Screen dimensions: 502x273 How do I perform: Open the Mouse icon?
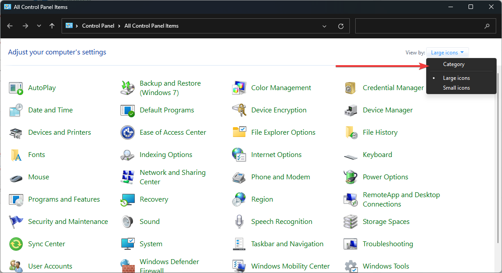coord(16,178)
